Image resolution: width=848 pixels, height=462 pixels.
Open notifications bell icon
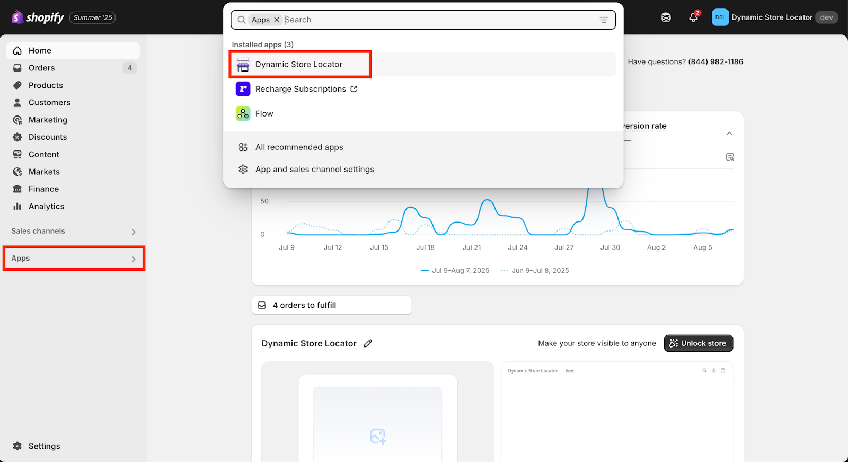(x=693, y=17)
